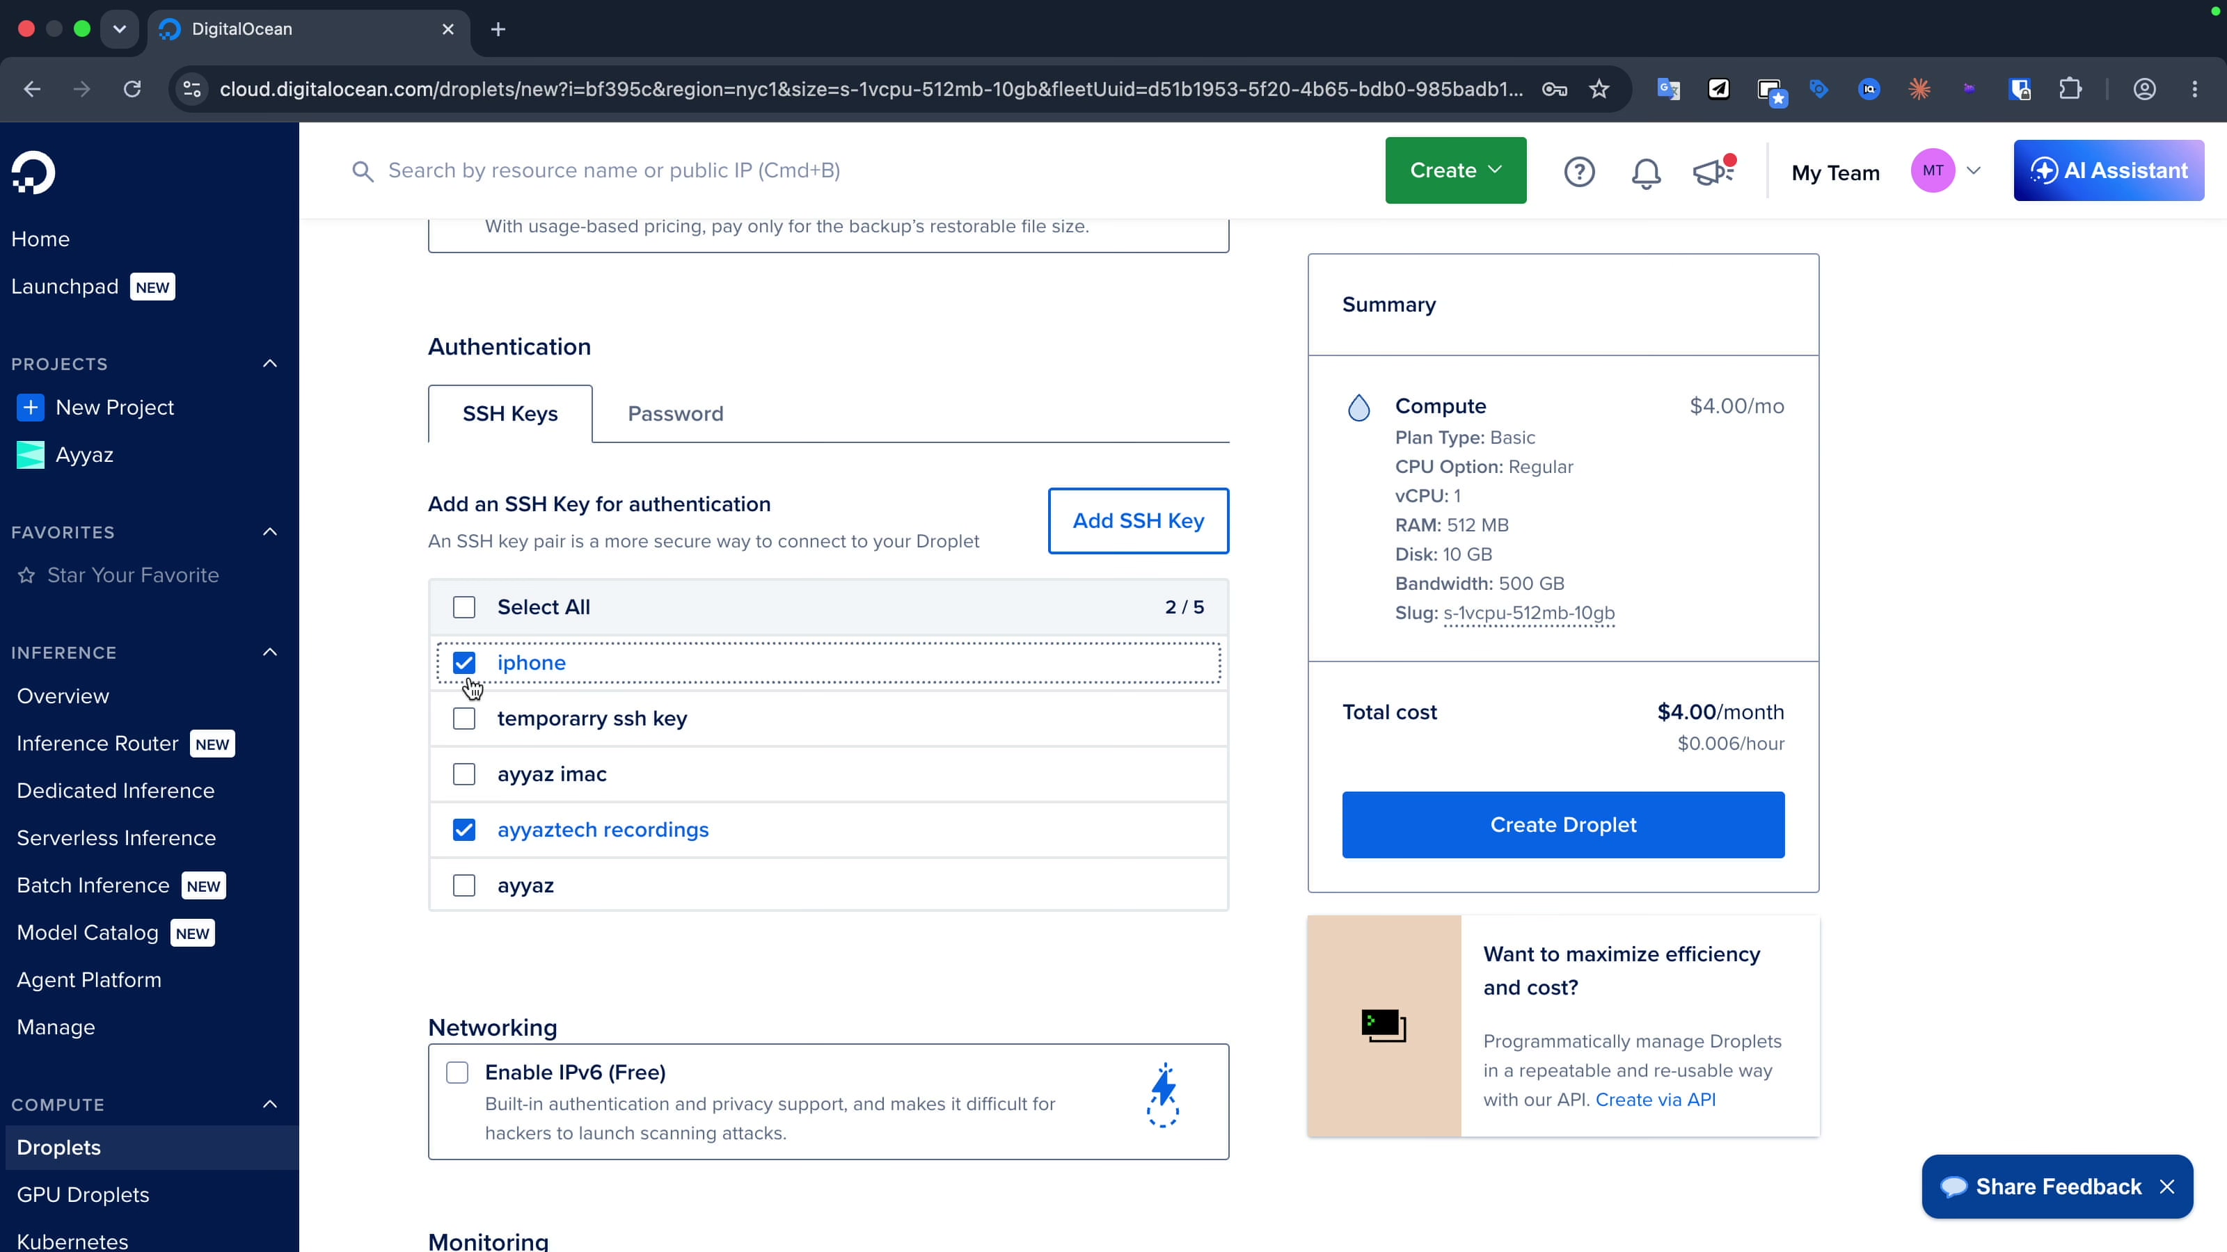Dismiss the Share Feedback widget
The height and width of the screenshot is (1252, 2227).
(2166, 1187)
